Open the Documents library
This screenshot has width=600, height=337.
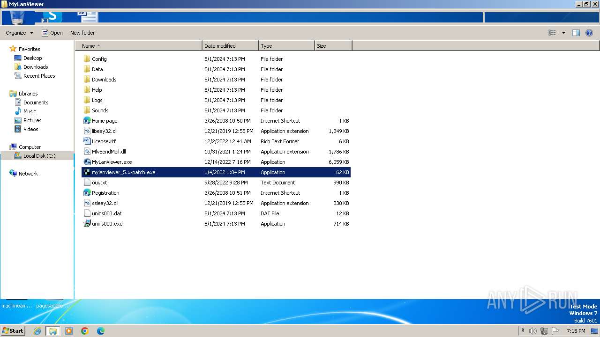click(x=36, y=103)
